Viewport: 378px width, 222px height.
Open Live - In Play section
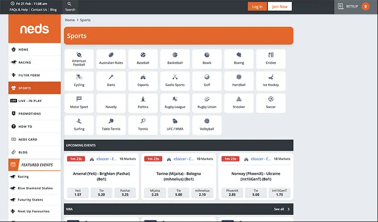(34, 101)
